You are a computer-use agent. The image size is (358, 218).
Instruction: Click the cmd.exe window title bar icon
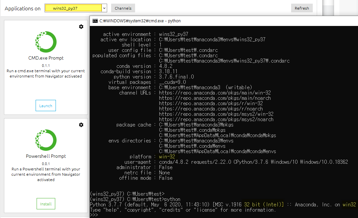click(x=95, y=21)
